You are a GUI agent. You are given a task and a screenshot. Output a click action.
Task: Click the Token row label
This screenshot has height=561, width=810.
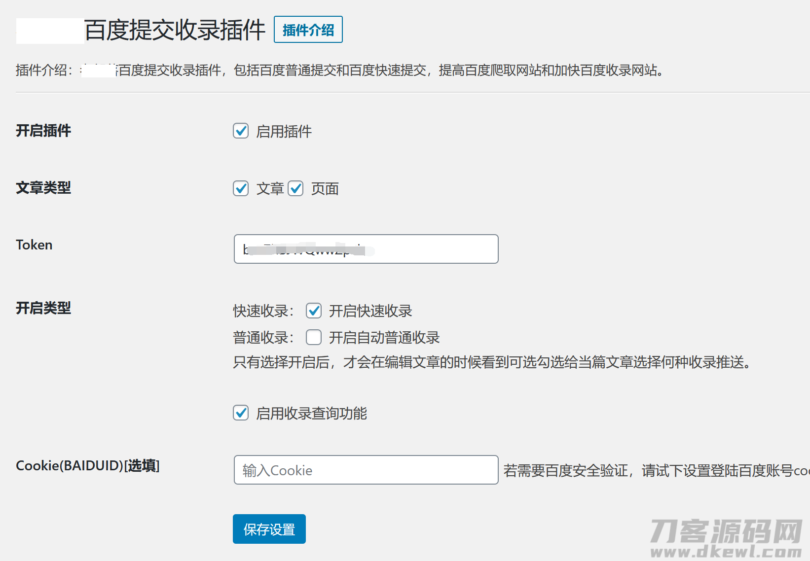(x=34, y=245)
